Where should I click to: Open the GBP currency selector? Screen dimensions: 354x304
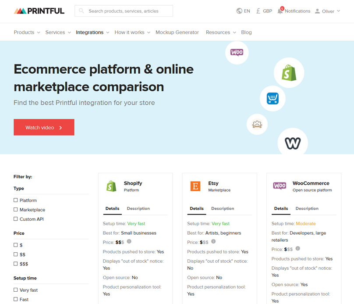pyautogui.click(x=264, y=11)
